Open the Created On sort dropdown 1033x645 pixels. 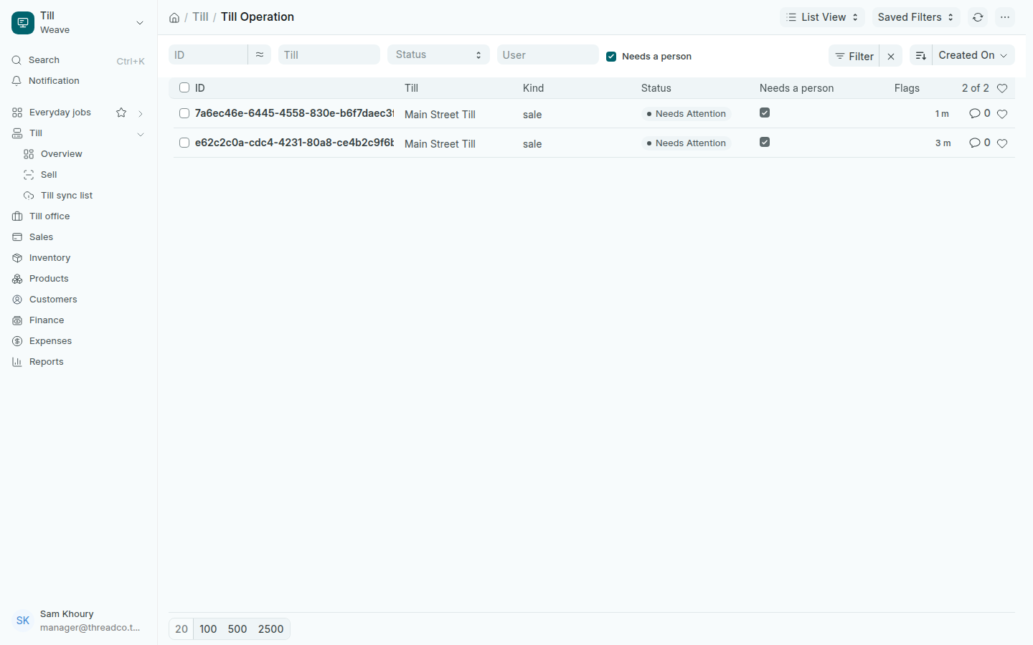(x=973, y=55)
